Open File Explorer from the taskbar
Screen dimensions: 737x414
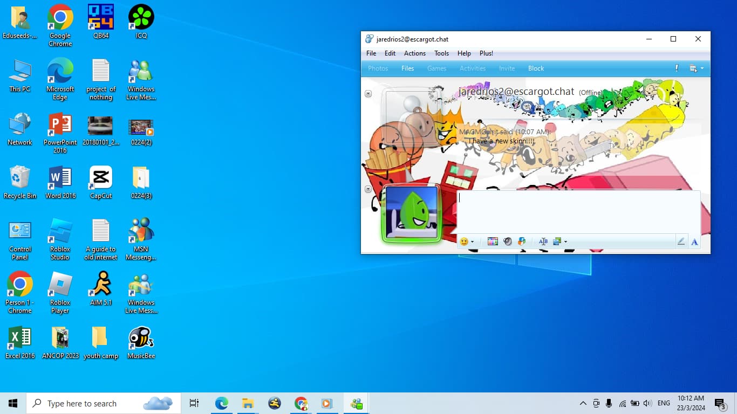click(x=248, y=403)
